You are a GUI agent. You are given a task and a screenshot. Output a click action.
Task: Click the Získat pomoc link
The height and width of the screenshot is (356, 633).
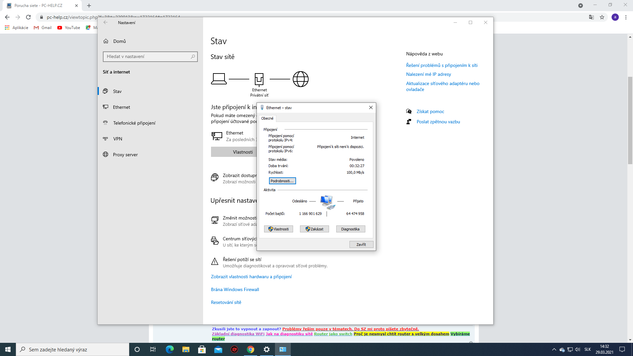430,111
